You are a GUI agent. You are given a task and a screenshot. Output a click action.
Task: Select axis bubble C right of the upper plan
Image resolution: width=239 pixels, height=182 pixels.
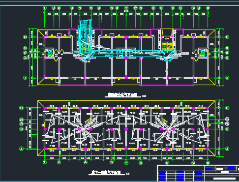(x=227, y=37)
